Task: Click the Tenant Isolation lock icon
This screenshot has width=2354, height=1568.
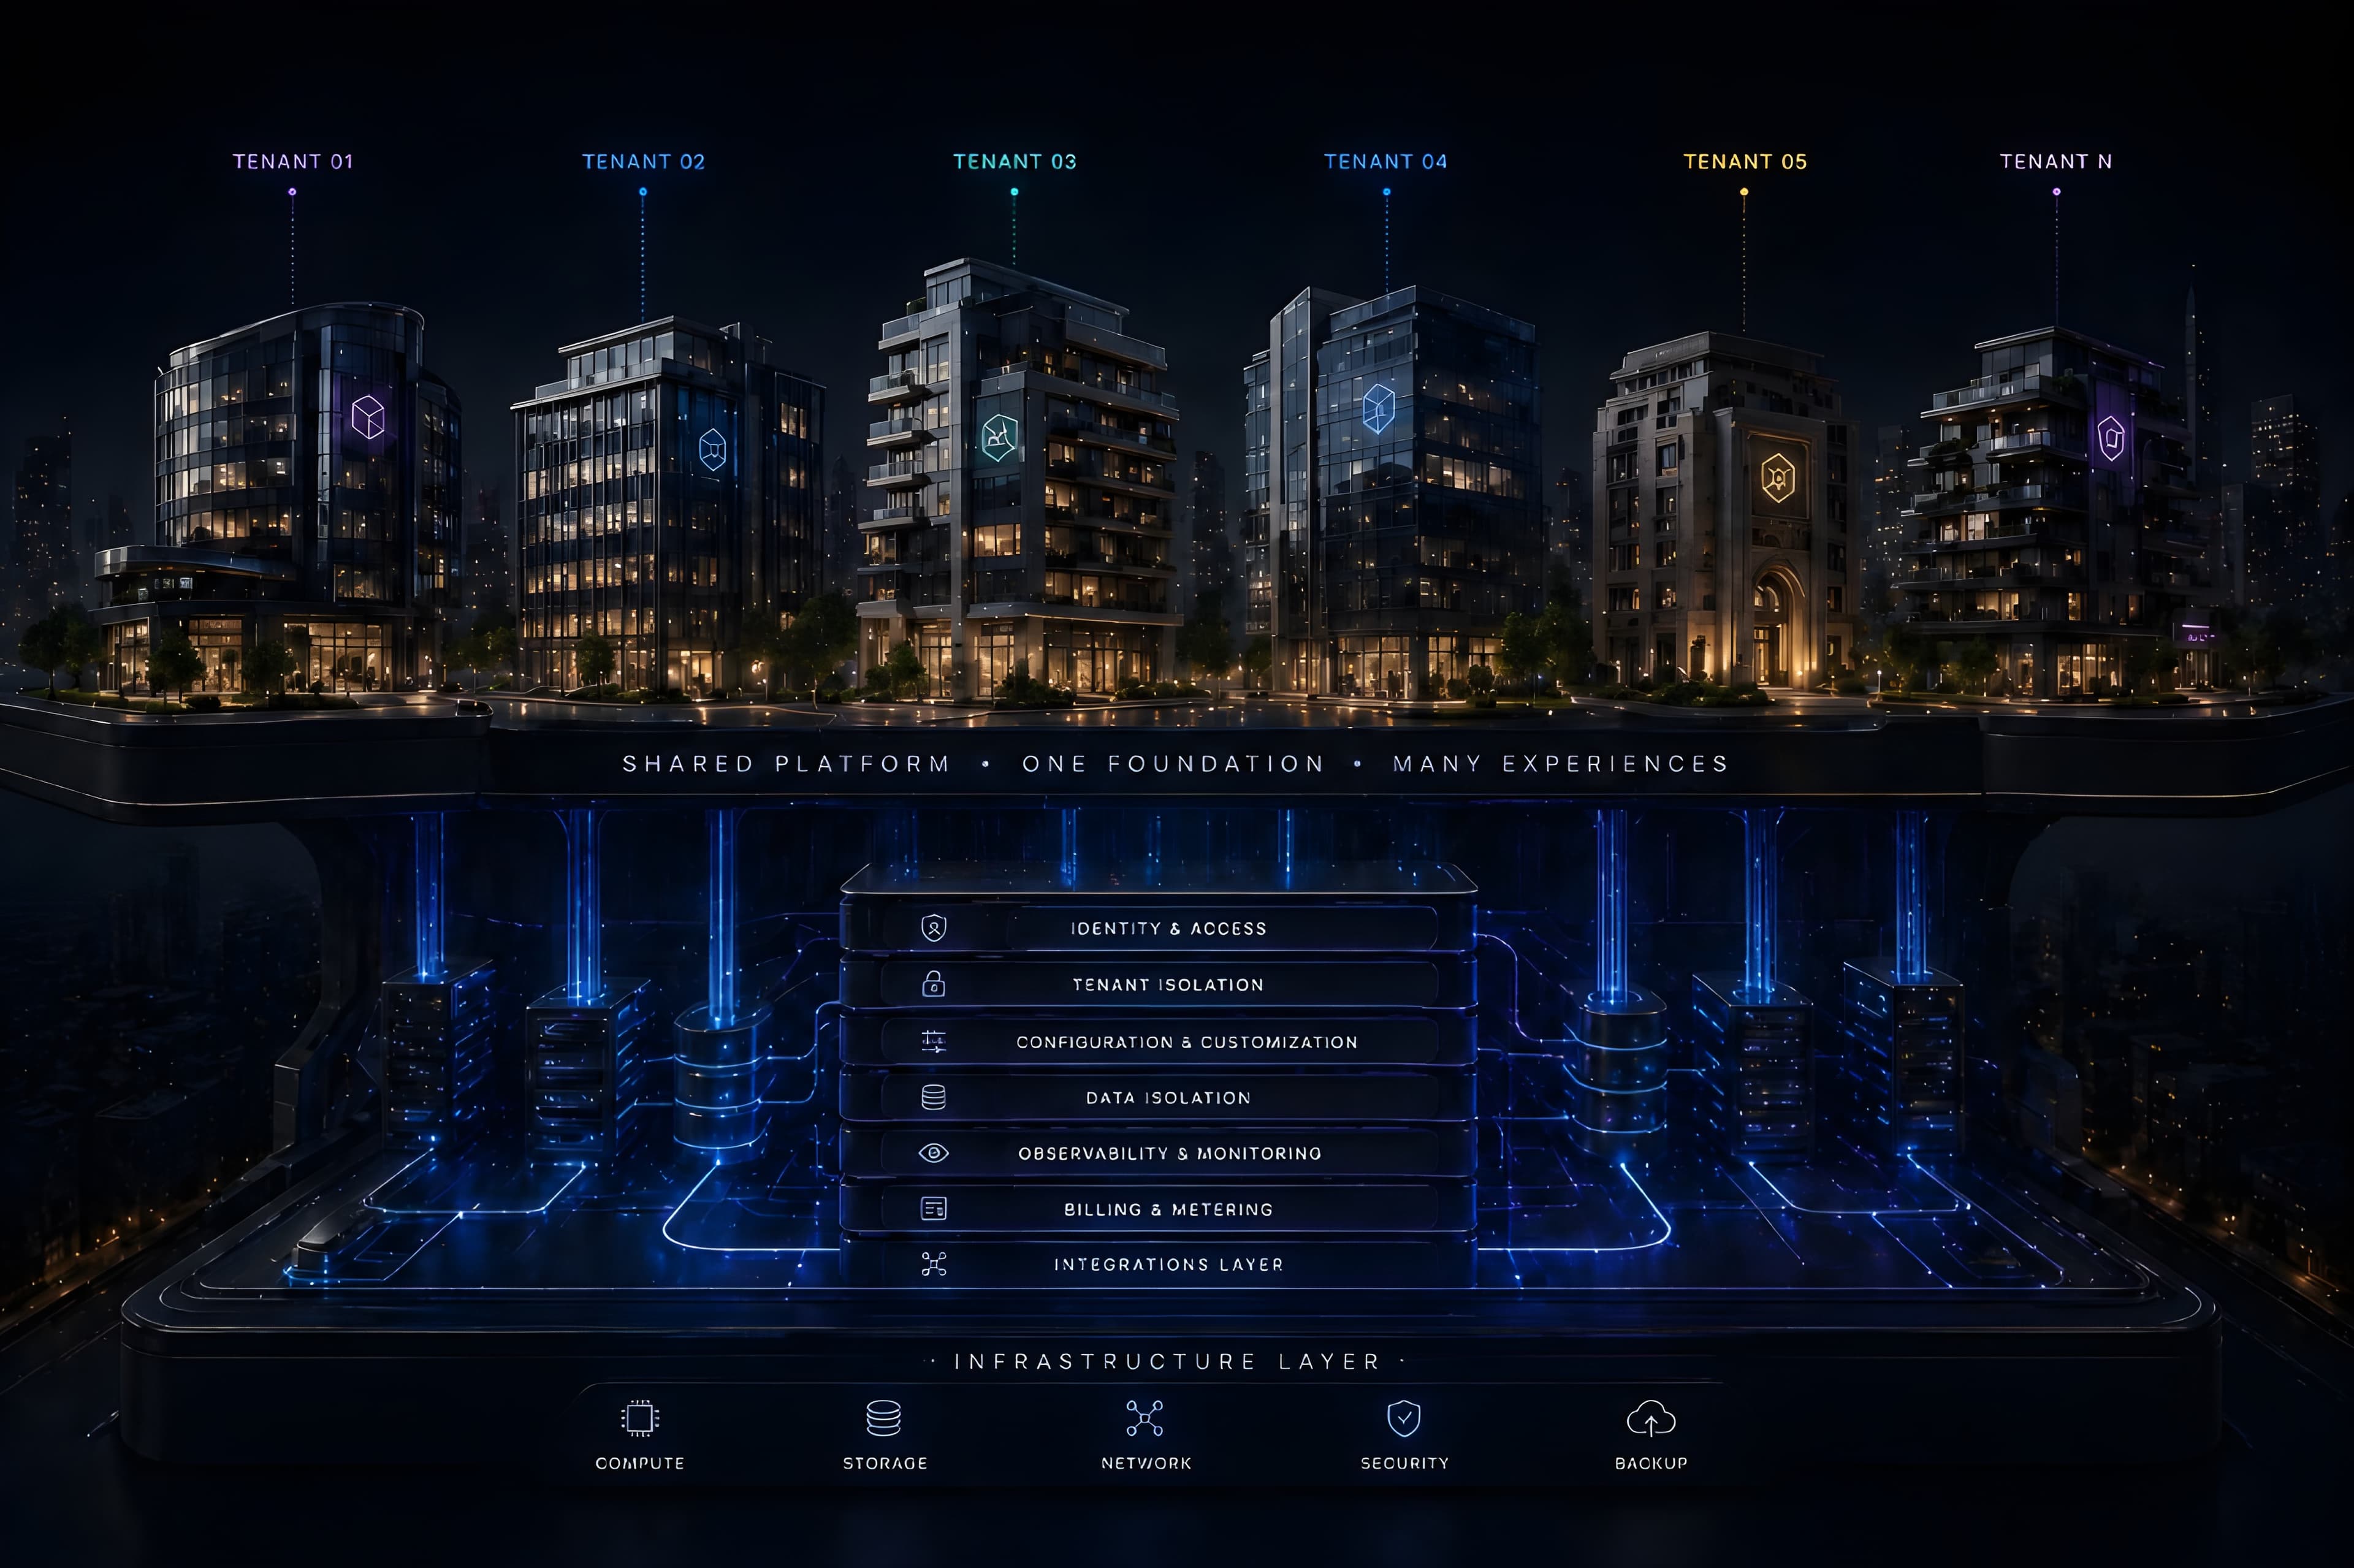Action: click(x=933, y=984)
